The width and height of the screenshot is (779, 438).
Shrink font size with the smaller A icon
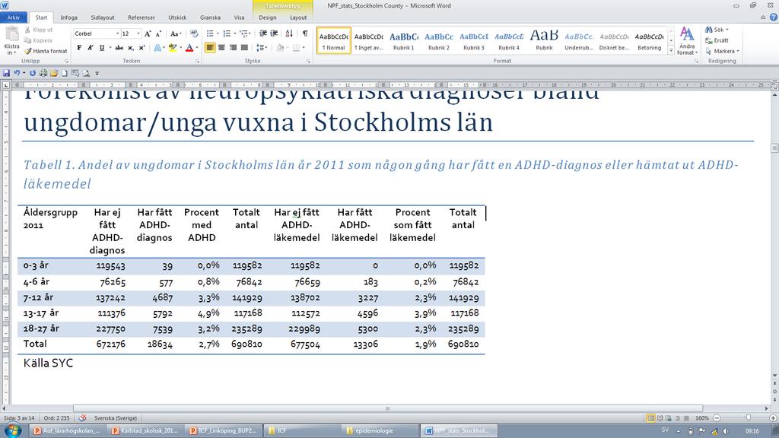pos(158,33)
